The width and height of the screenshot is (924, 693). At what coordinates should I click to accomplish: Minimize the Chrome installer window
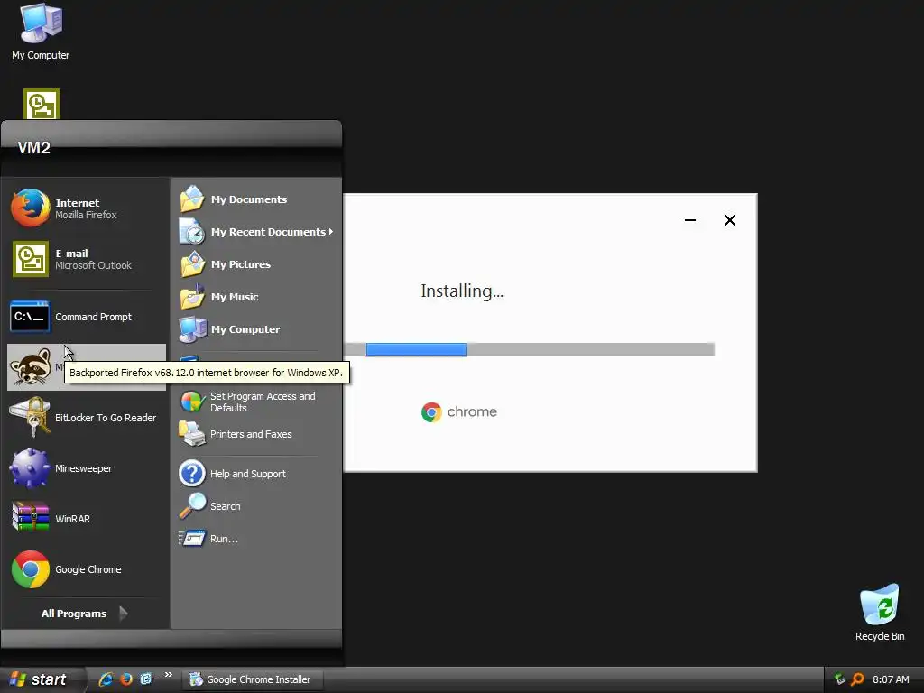click(x=690, y=220)
